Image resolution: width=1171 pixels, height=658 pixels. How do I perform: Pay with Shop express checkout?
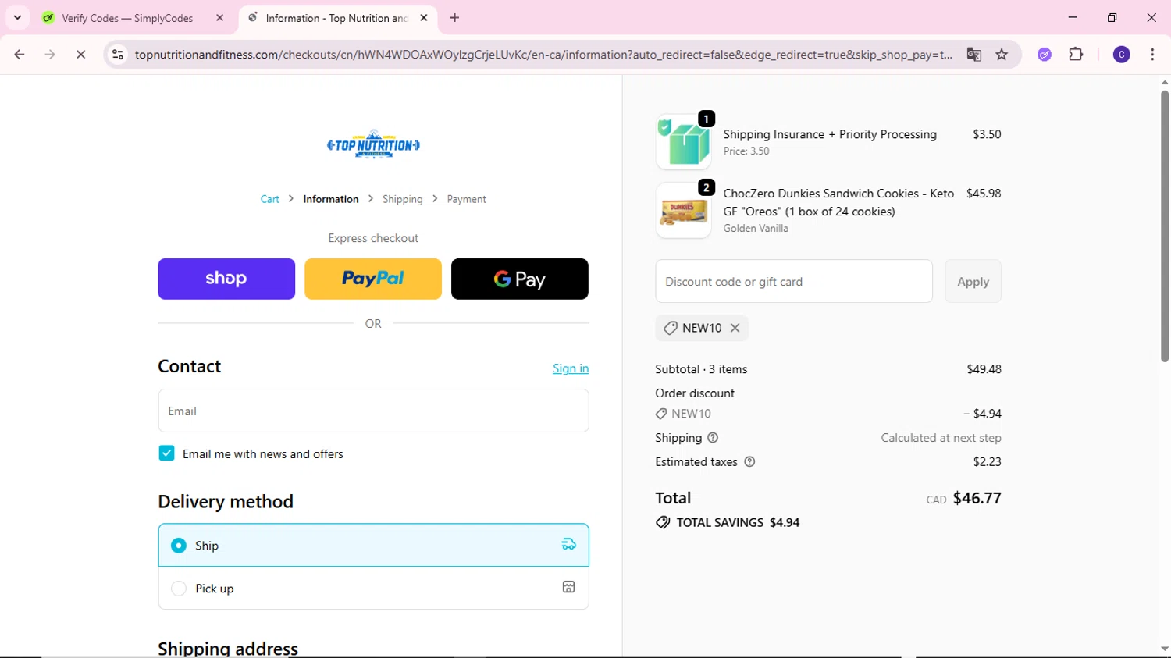226,279
